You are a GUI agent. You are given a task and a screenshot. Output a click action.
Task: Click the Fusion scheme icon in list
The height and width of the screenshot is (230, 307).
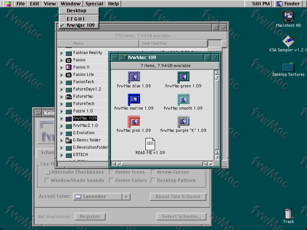(69, 60)
